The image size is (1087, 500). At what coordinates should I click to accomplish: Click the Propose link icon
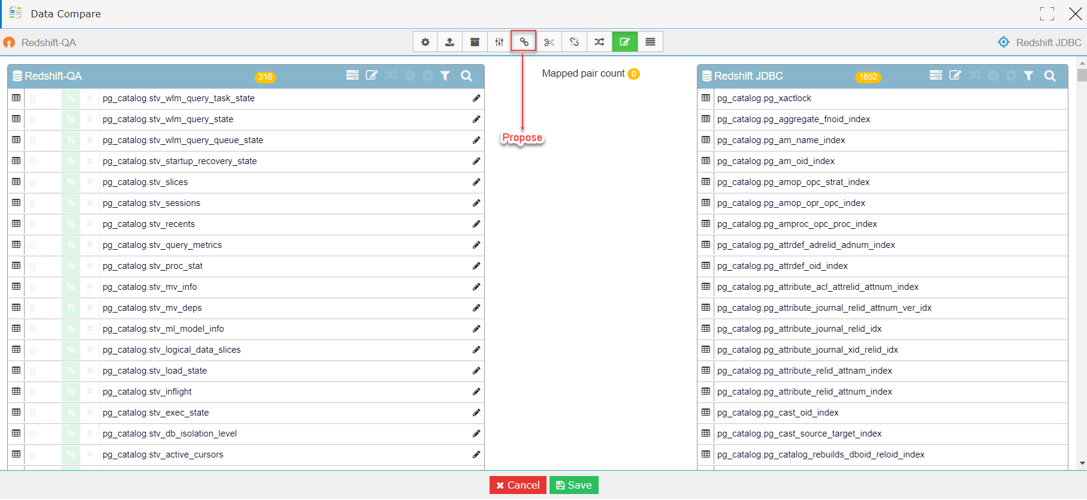click(524, 42)
